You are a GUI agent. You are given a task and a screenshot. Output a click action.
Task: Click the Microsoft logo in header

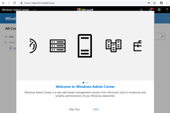(x=85, y=10)
